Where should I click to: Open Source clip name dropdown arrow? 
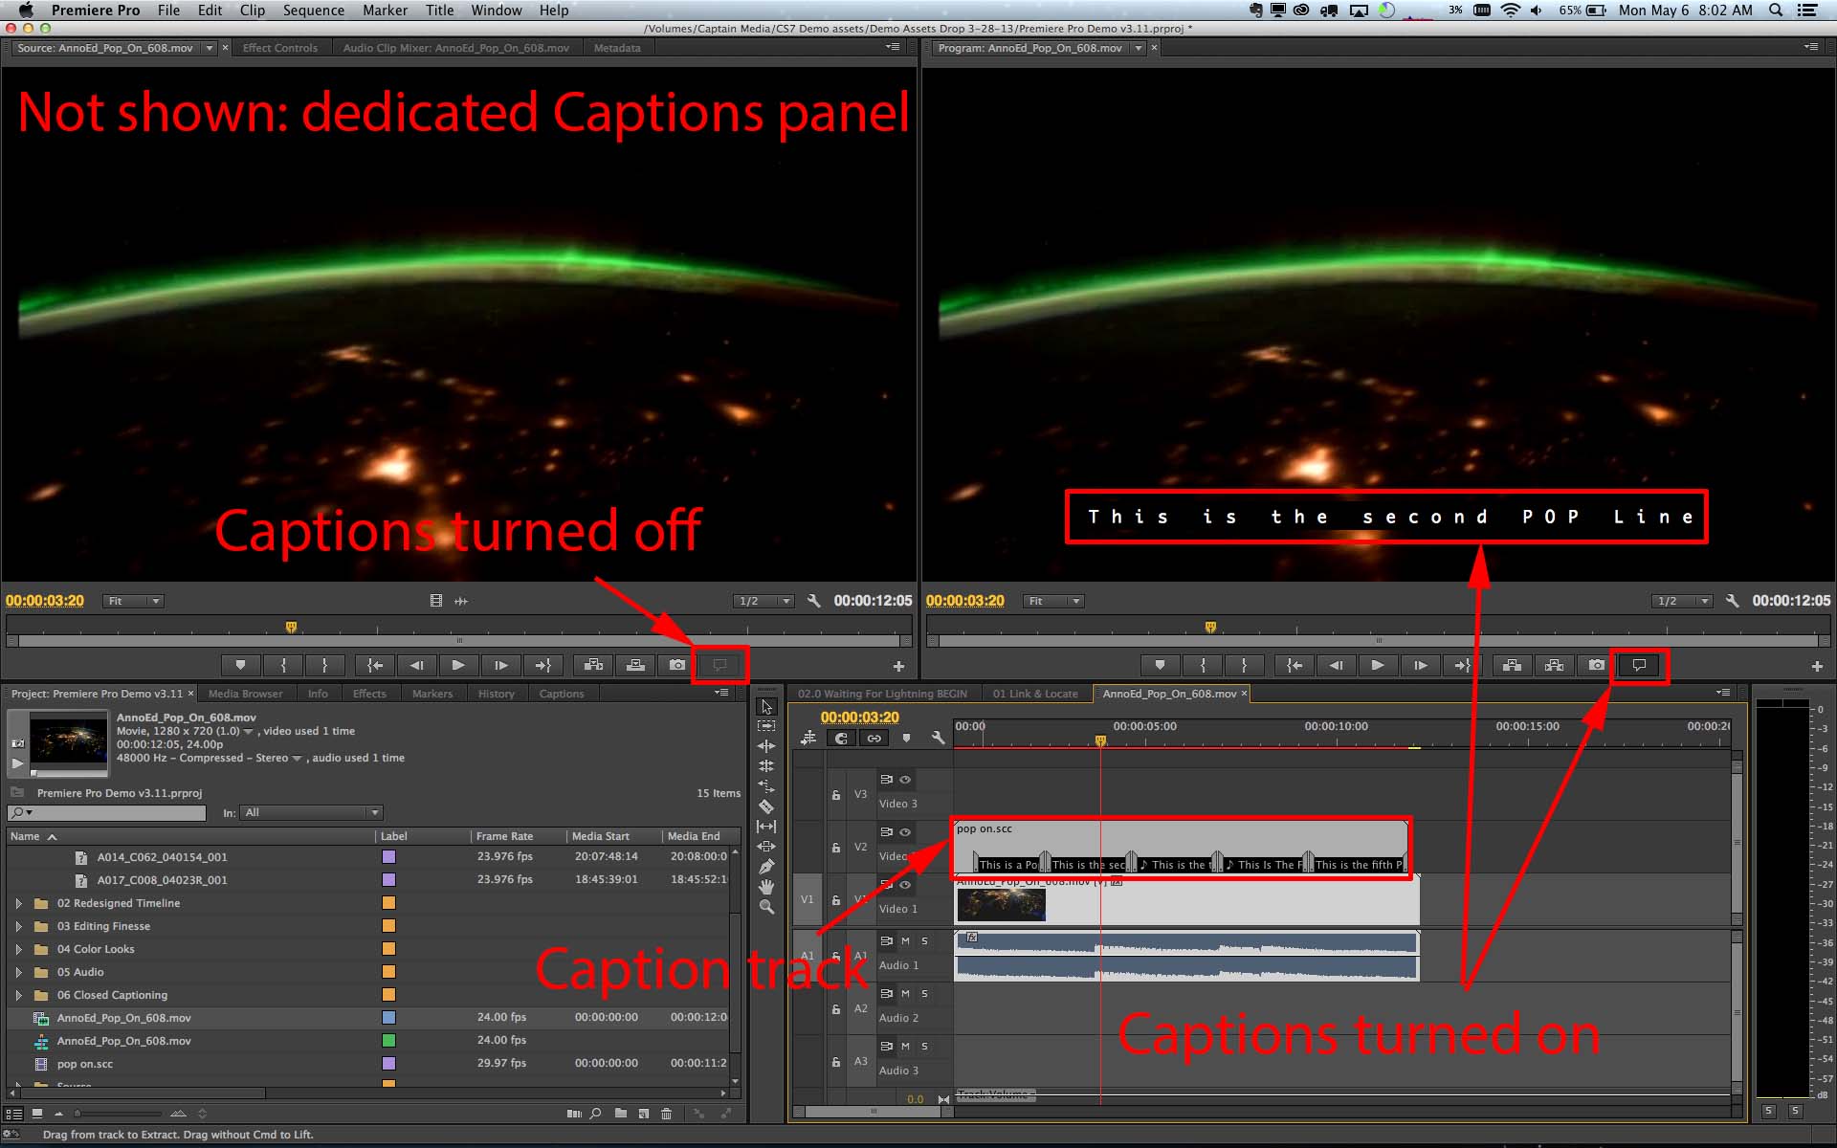coord(210,48)
